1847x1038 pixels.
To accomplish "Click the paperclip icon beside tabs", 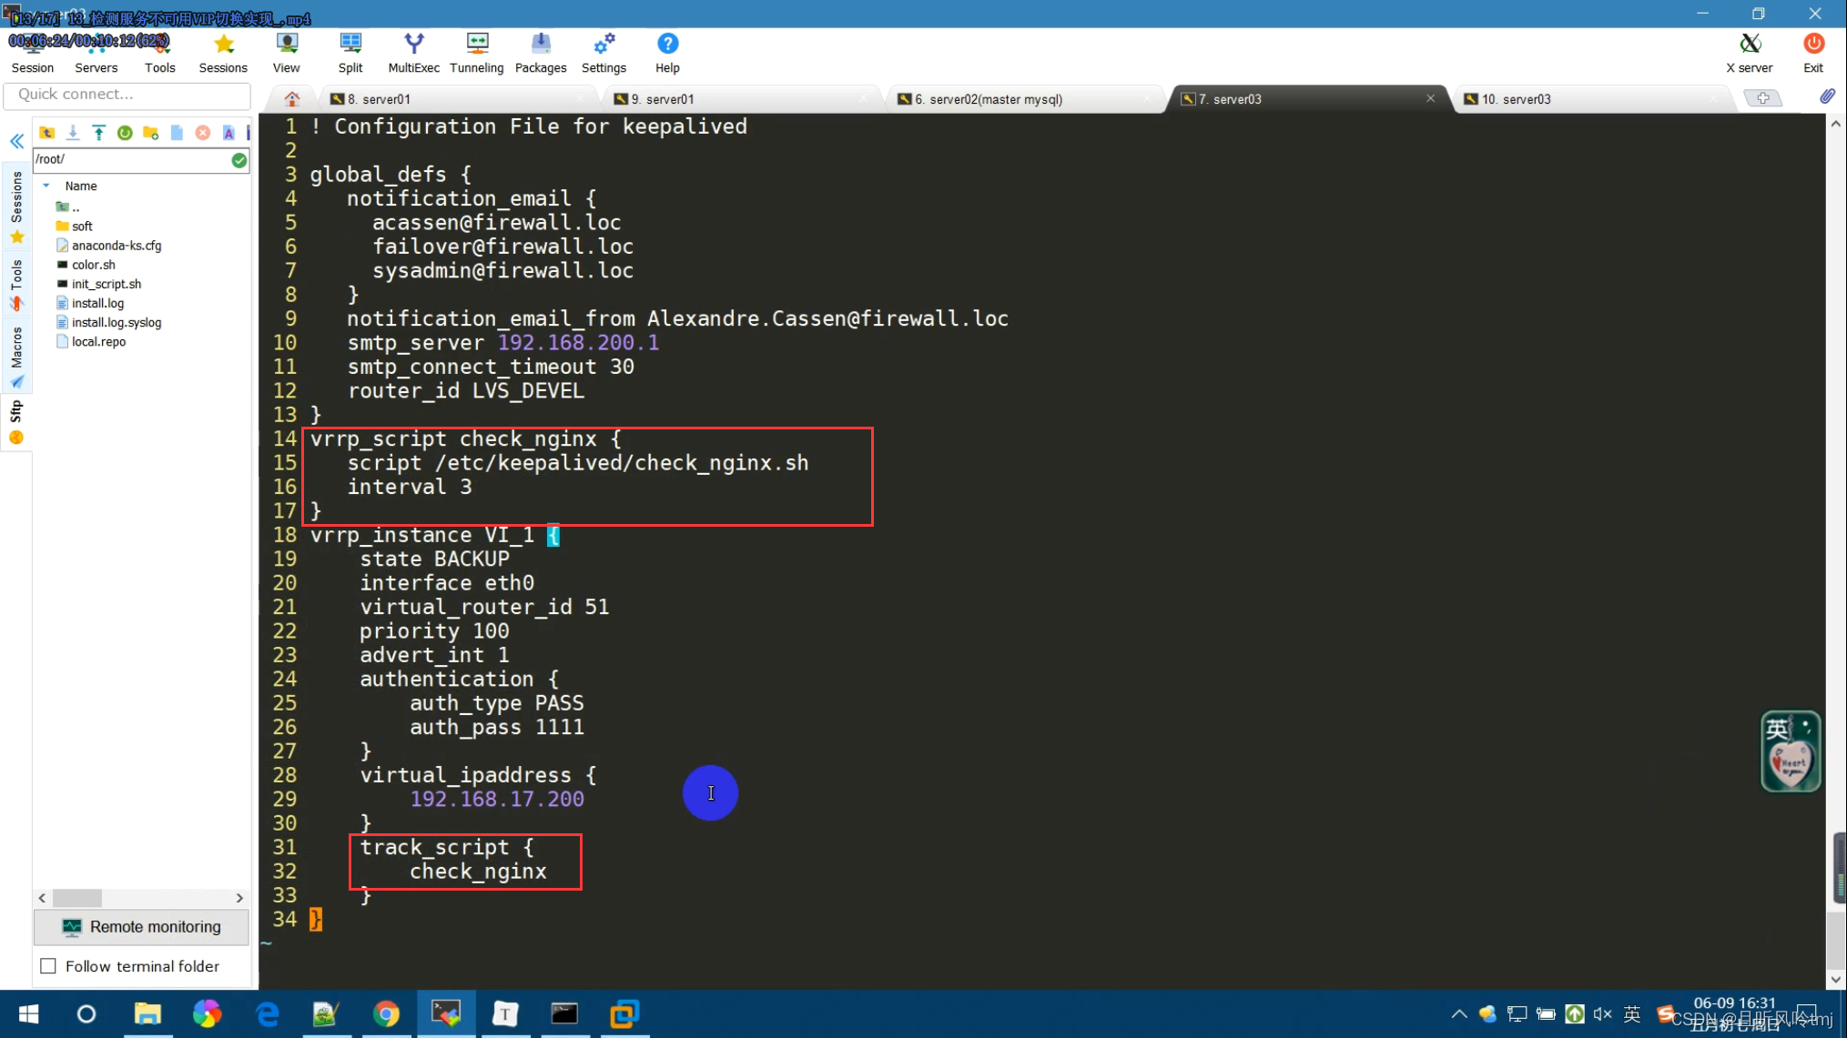I will 1826,97.
